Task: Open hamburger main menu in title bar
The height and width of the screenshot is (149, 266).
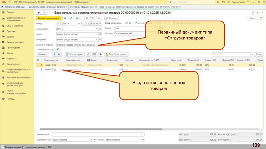Action: tap(9, 2)
